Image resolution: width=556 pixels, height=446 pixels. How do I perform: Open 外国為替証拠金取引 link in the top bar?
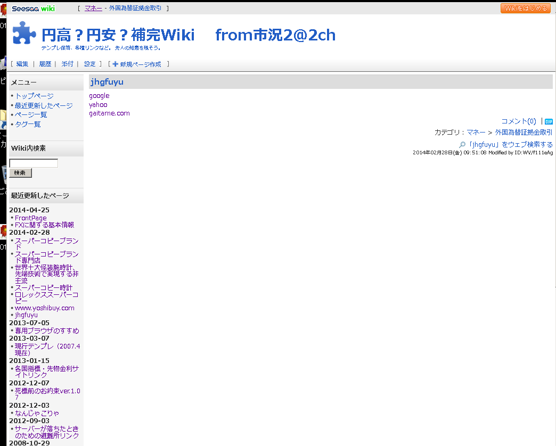(x=135, y=8)
